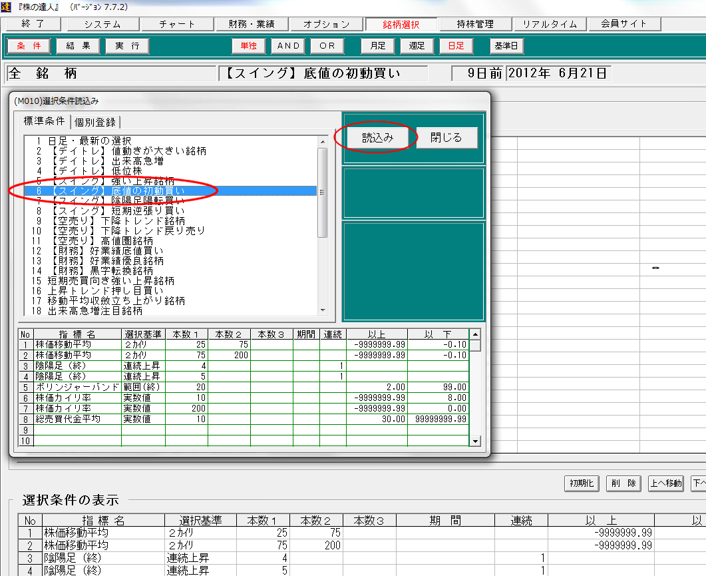
Task: Click condition list scrollbar up arrow
Action: (322, 142)
